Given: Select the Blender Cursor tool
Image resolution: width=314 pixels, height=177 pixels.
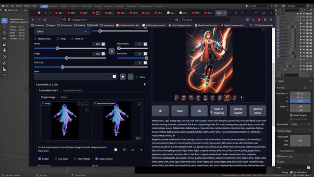Looking at the screenshot, I should (4, 27).
